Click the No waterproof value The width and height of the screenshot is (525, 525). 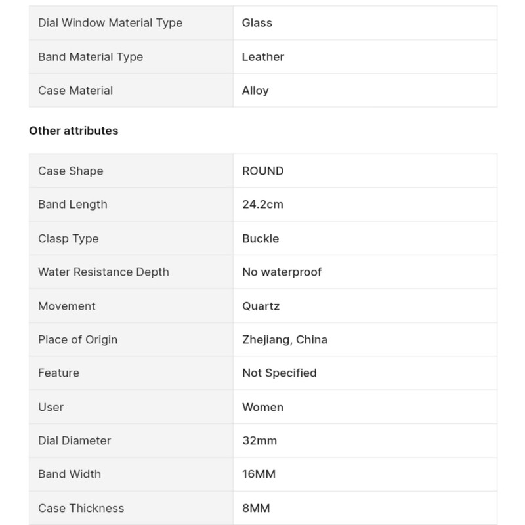282,272
